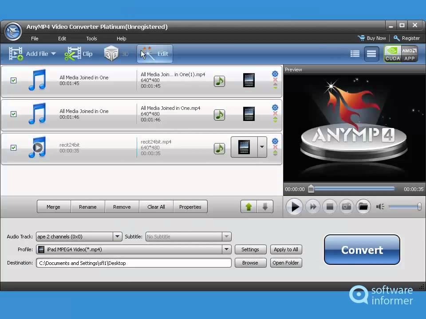Screen dimensions: 426x319
Task: Open the Edit menu
Action: 62,39
